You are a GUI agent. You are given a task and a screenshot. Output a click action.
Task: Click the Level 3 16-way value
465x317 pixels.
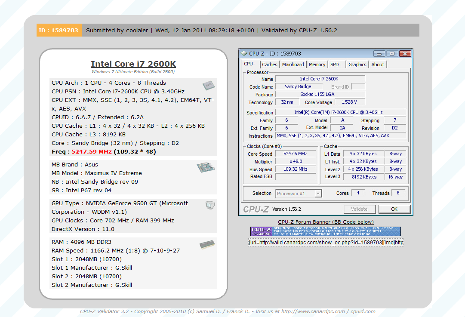pos(396,177)
